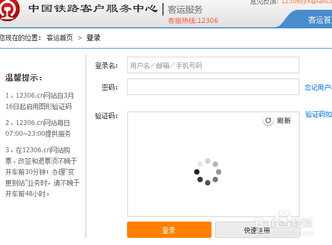This screenshot has width=332, height=245.
Task: Click the 验证码 field label
Action: coord(106,116)
